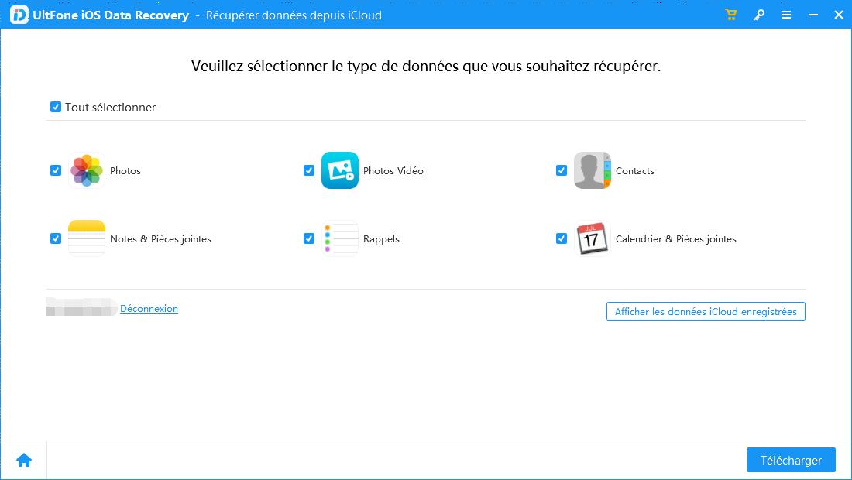Toggle the Rappels checkbox off
852x480 pixels.
coord(308,238)
